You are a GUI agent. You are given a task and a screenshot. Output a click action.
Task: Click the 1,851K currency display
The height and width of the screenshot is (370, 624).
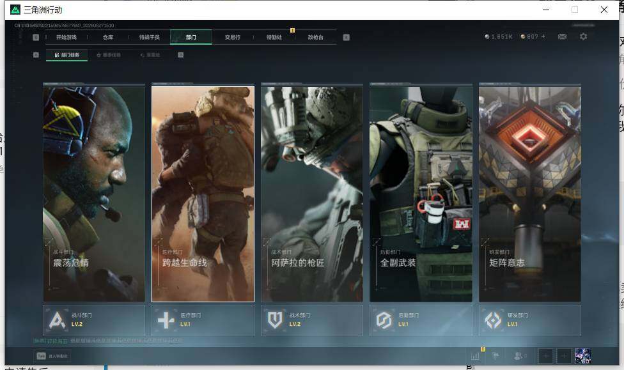pos(498,36)
